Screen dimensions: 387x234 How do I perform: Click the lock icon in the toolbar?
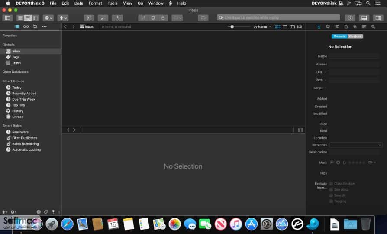(x=163, y=18)
